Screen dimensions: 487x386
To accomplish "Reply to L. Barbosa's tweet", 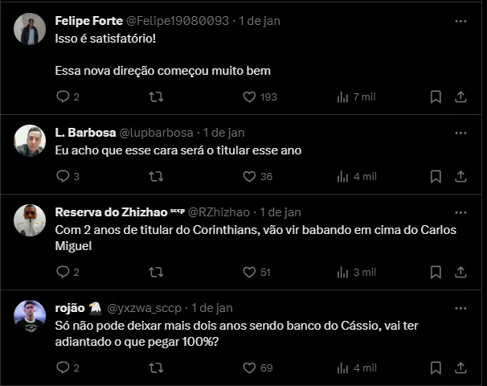I will pos(63,176).
